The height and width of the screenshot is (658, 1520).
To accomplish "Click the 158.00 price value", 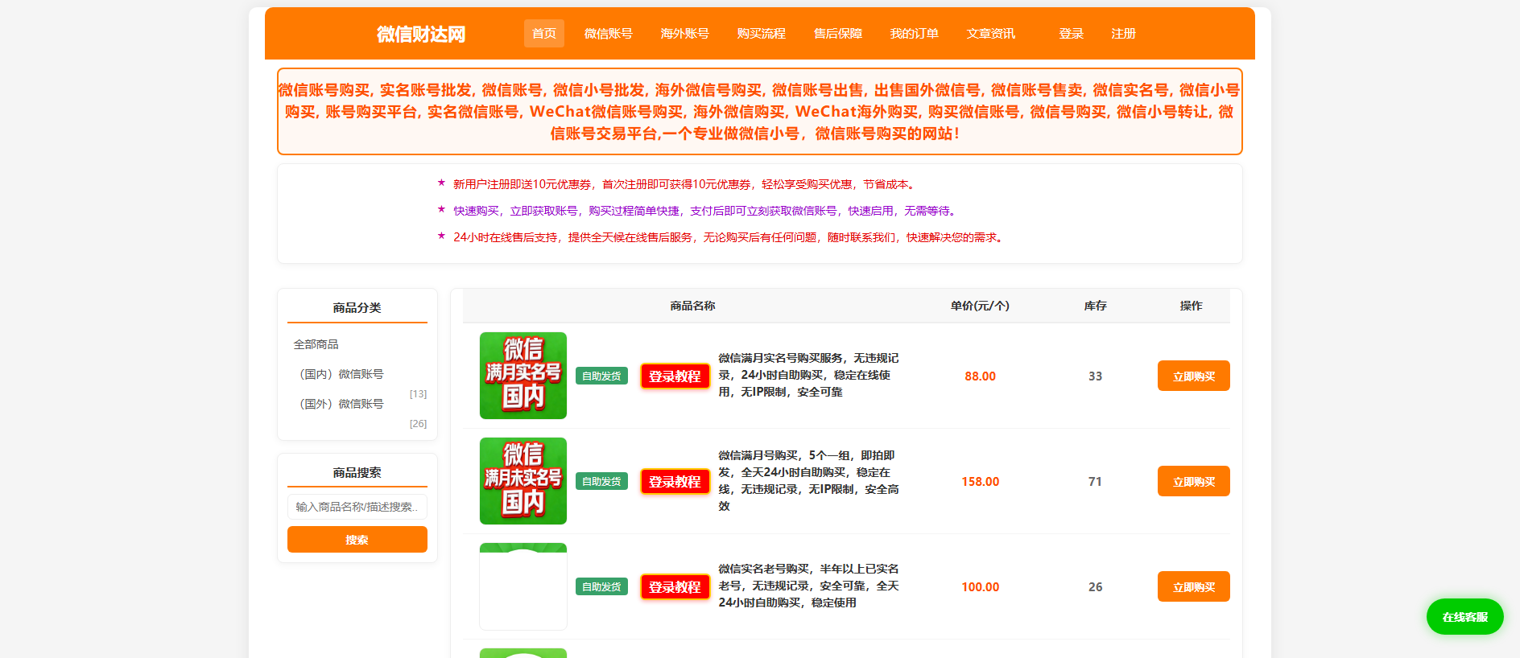I will 981,482.
